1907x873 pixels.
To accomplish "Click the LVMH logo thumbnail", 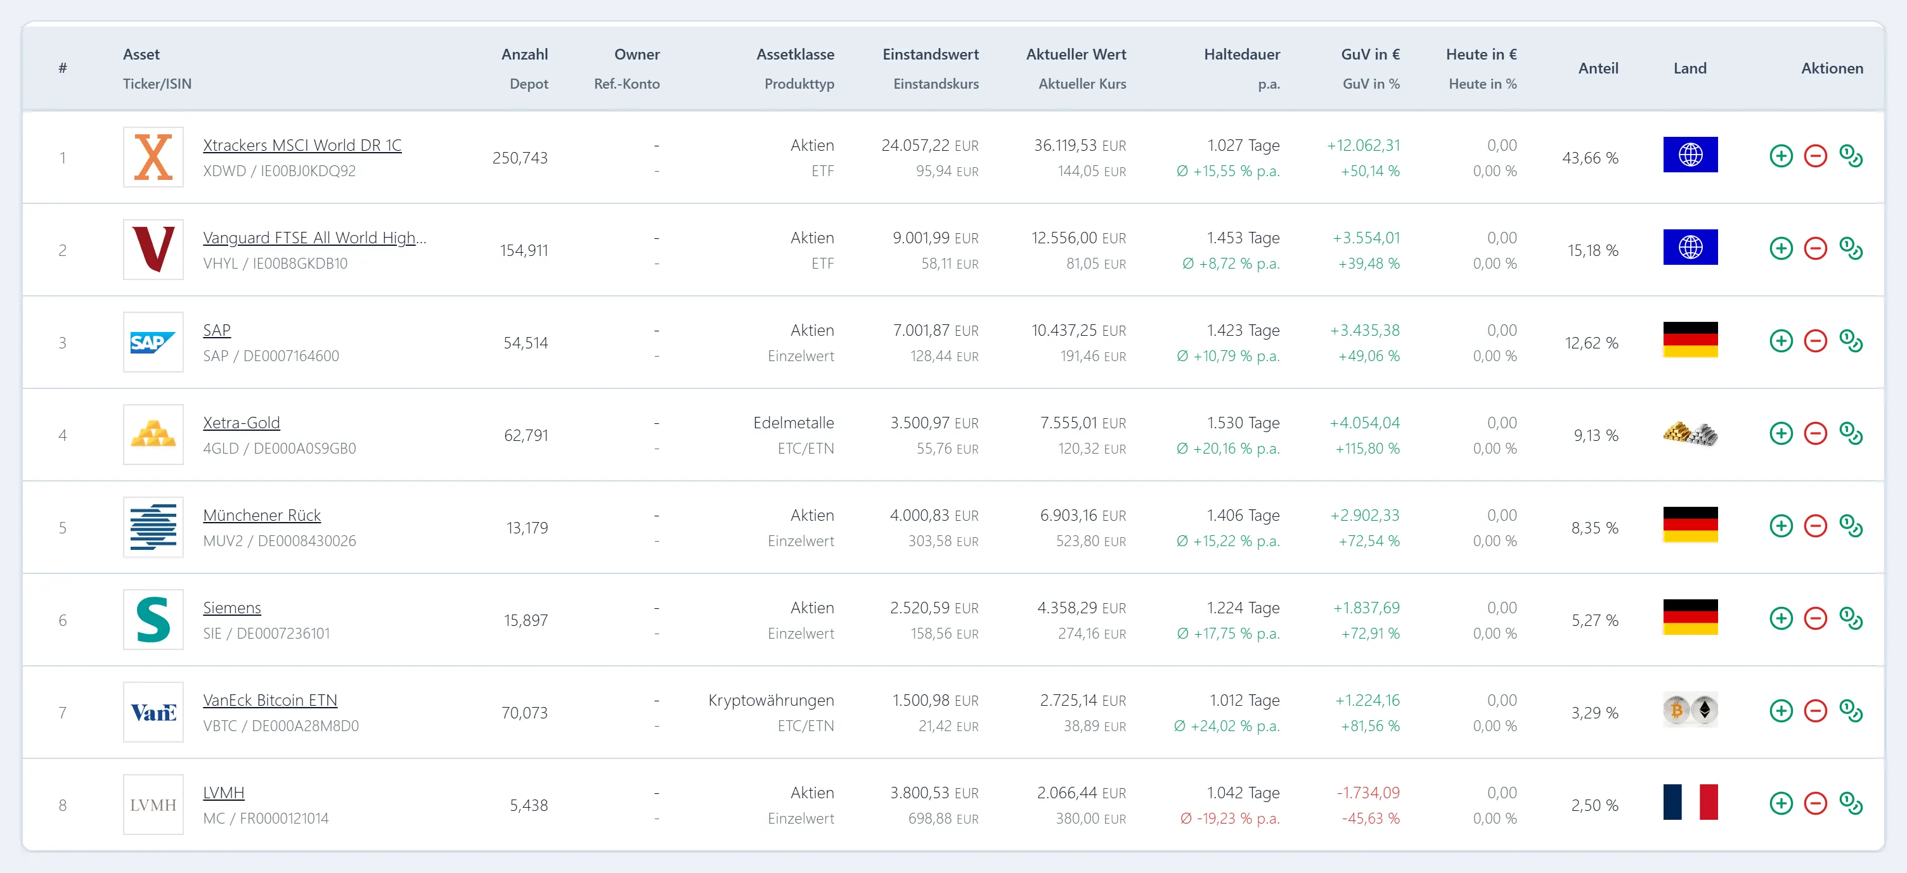I will 153,804.
